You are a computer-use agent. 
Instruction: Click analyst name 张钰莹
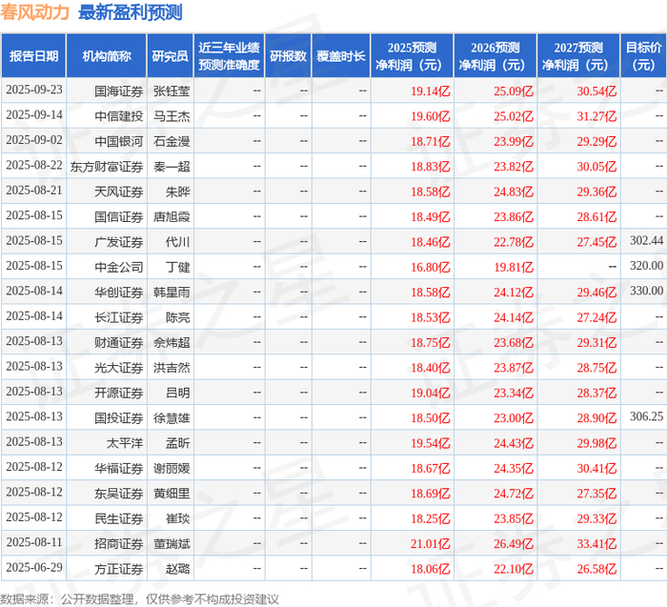(172, 91)
